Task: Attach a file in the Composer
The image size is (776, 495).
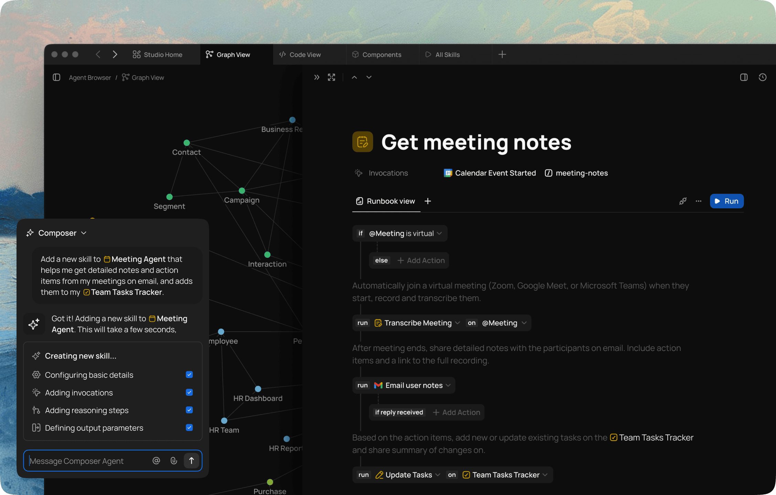Action: (x=174, y=461)
